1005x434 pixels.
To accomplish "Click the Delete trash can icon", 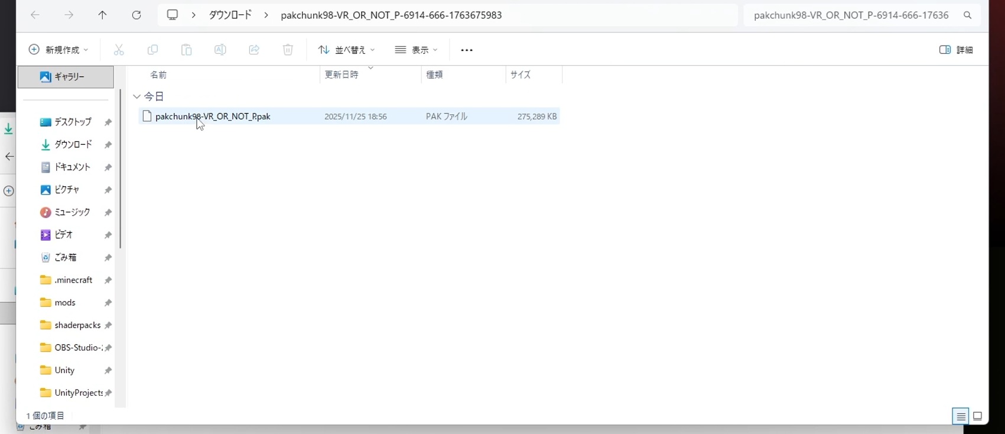I will coord(288,50).
